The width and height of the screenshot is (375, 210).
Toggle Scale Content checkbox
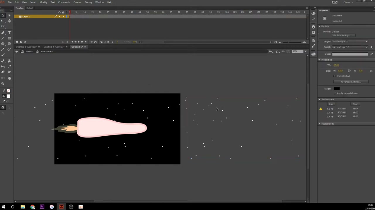[x=335, y=76]
